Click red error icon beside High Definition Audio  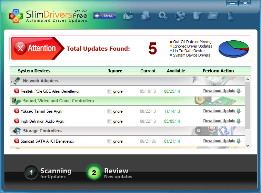click(17, 121)
